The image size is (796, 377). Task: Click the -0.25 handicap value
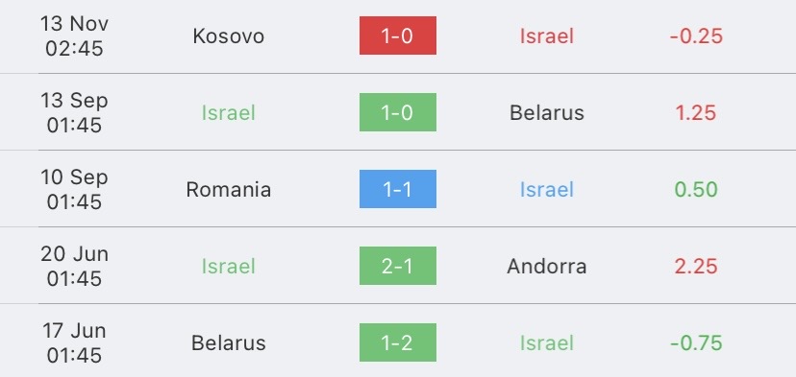[x=696, y=36]
